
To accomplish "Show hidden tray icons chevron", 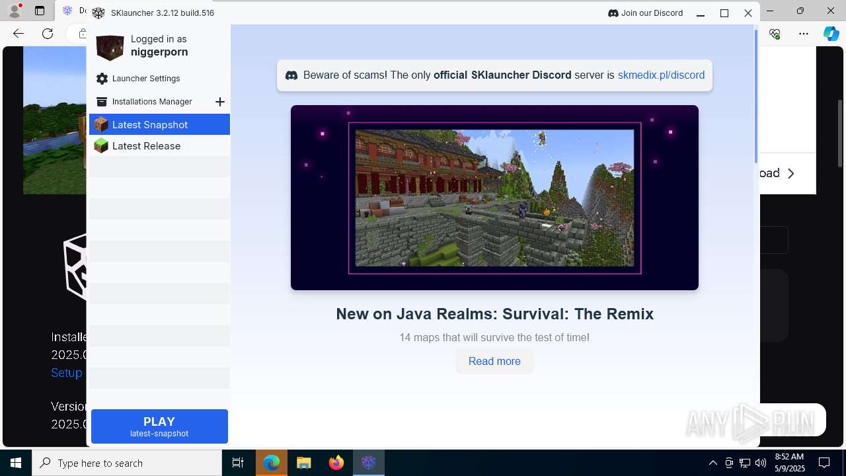I will 713,463.
